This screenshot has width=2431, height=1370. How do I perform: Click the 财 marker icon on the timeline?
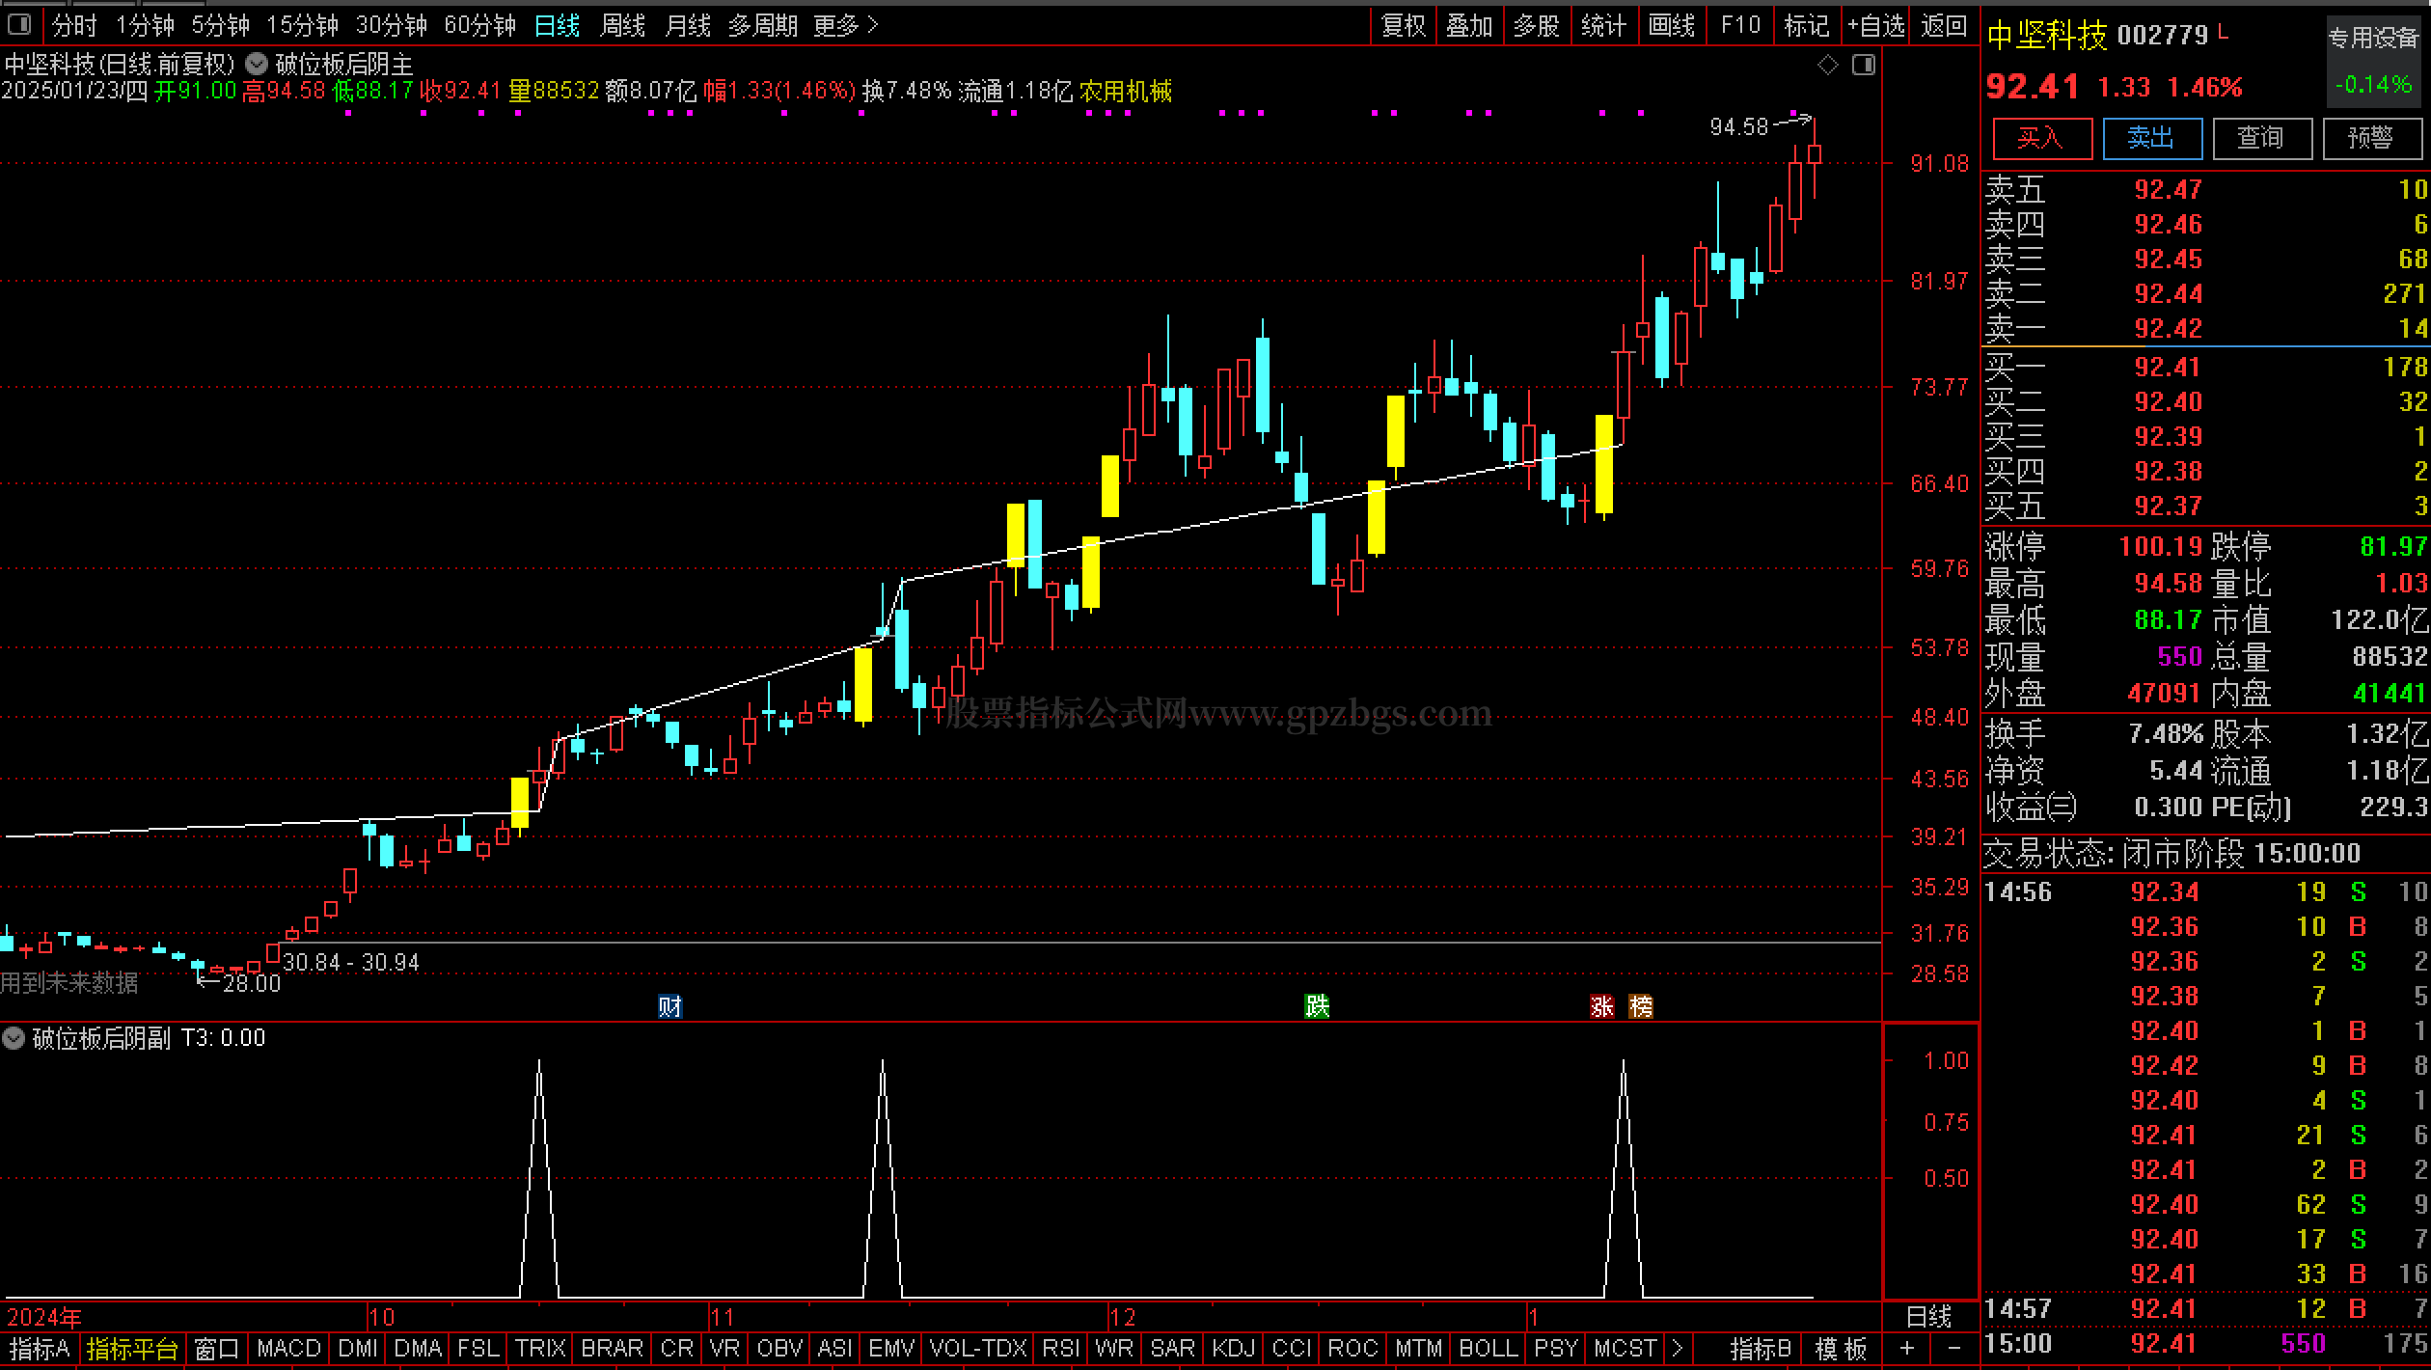coord(669,1006)
